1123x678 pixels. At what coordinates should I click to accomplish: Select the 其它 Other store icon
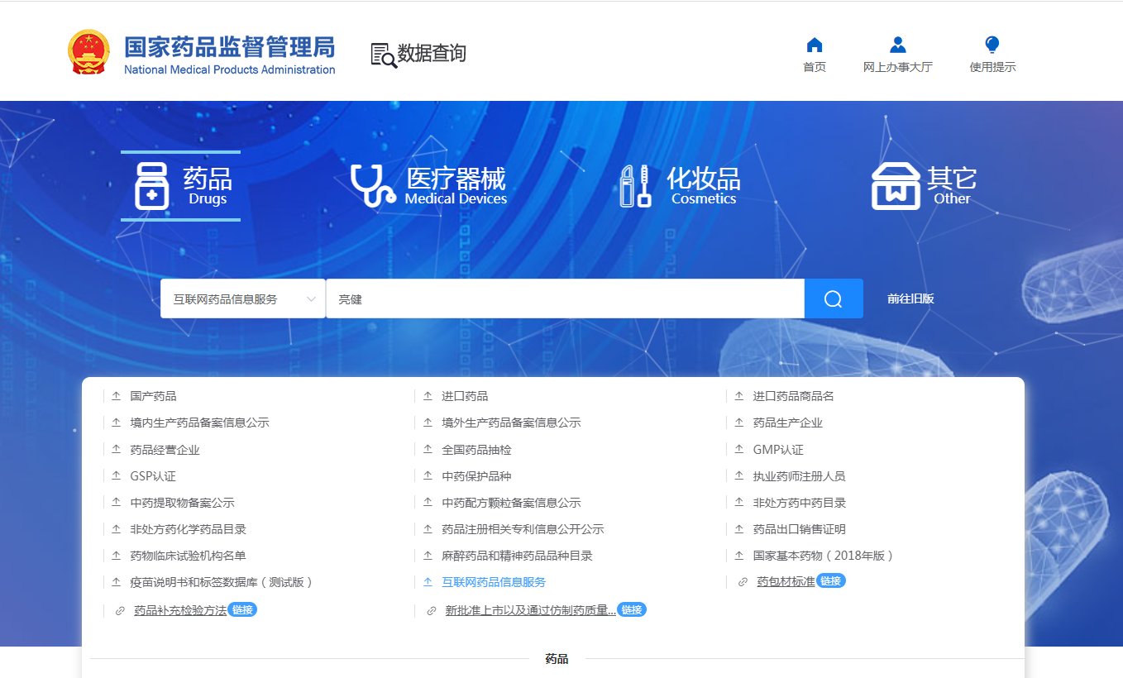[896, 186]
